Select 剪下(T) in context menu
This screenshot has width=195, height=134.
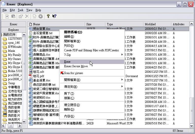tap(92, 94)
